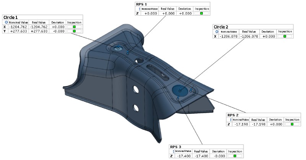The height and width of the screenshot is (160, 306).
Task: Select RPS 2 Z nominal value -17.198
Action: click(x=242, y=124)
